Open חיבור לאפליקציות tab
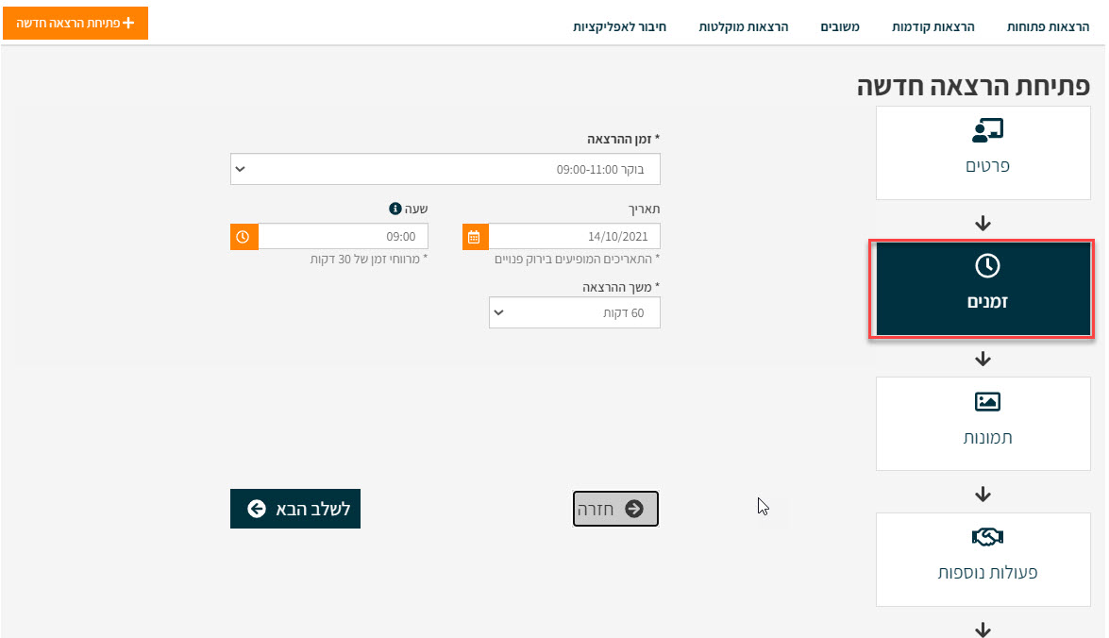The width and height of the screenshot is (1109, 638). point(619,26)
